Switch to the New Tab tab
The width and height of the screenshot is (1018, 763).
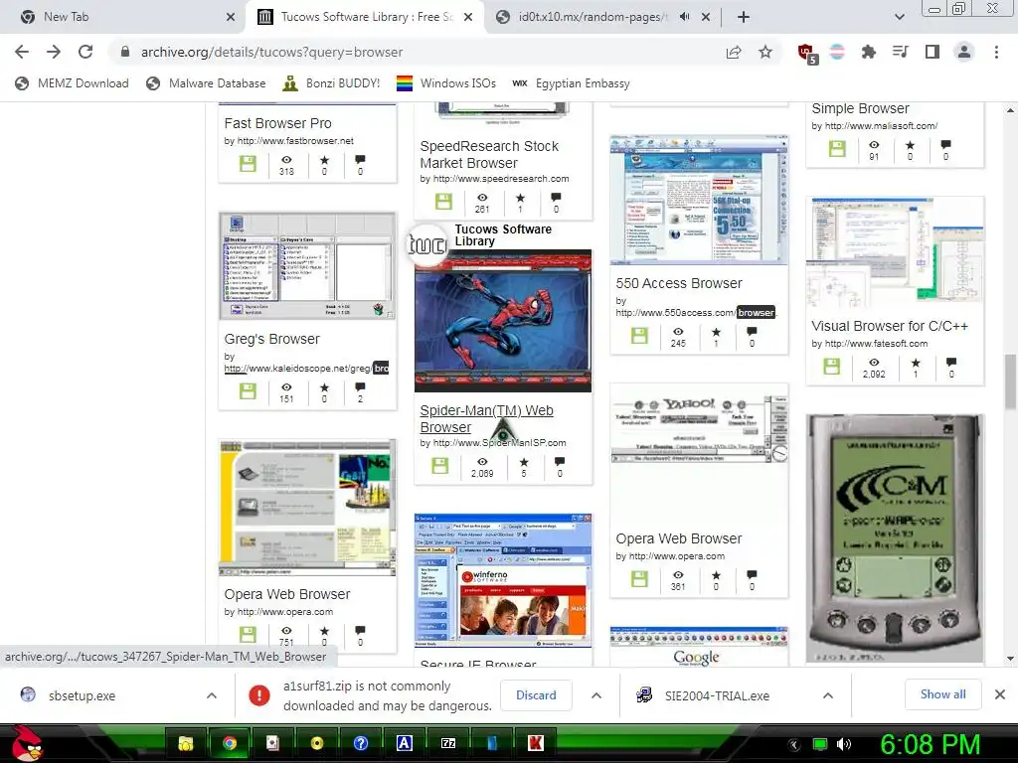121,17
